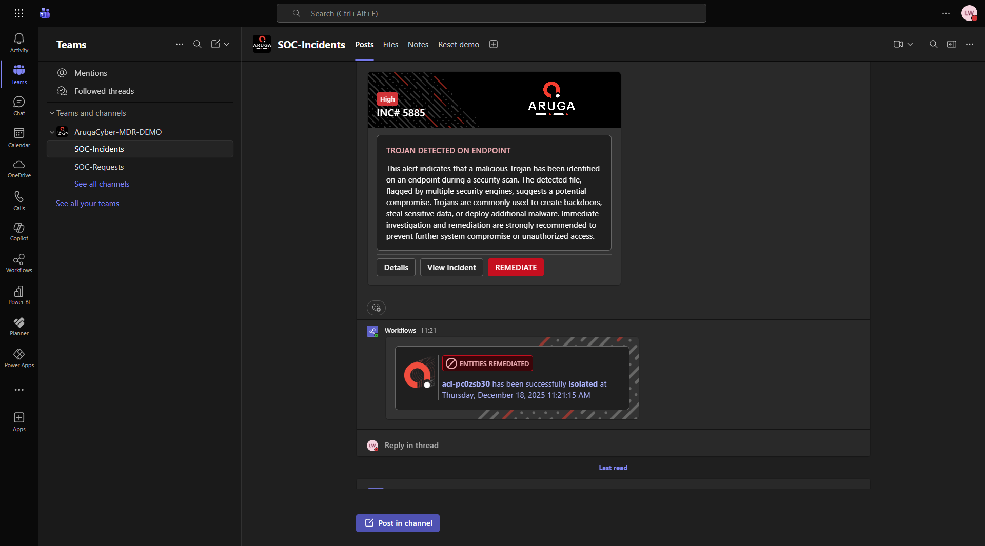985x546 pixels.
Task: Click View Incident button
Action: click(x=451, y=268)
